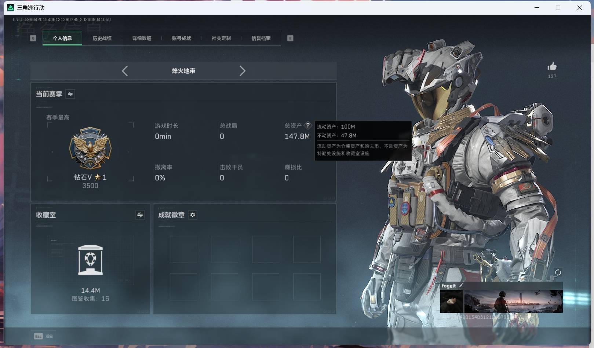This screenshot has height=348, width=594.
Task: Click the fogeit profile banner image
Action: (513, 301)
